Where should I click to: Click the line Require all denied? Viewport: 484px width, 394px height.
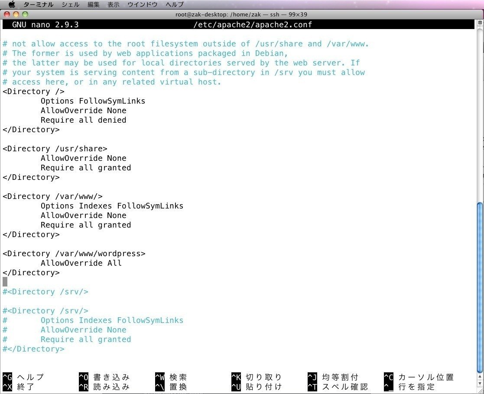83,120
